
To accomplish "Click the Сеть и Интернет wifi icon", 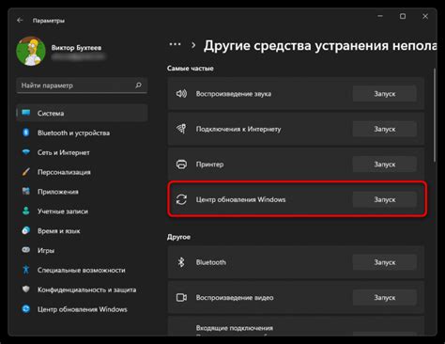I will [x=26, y=152].
